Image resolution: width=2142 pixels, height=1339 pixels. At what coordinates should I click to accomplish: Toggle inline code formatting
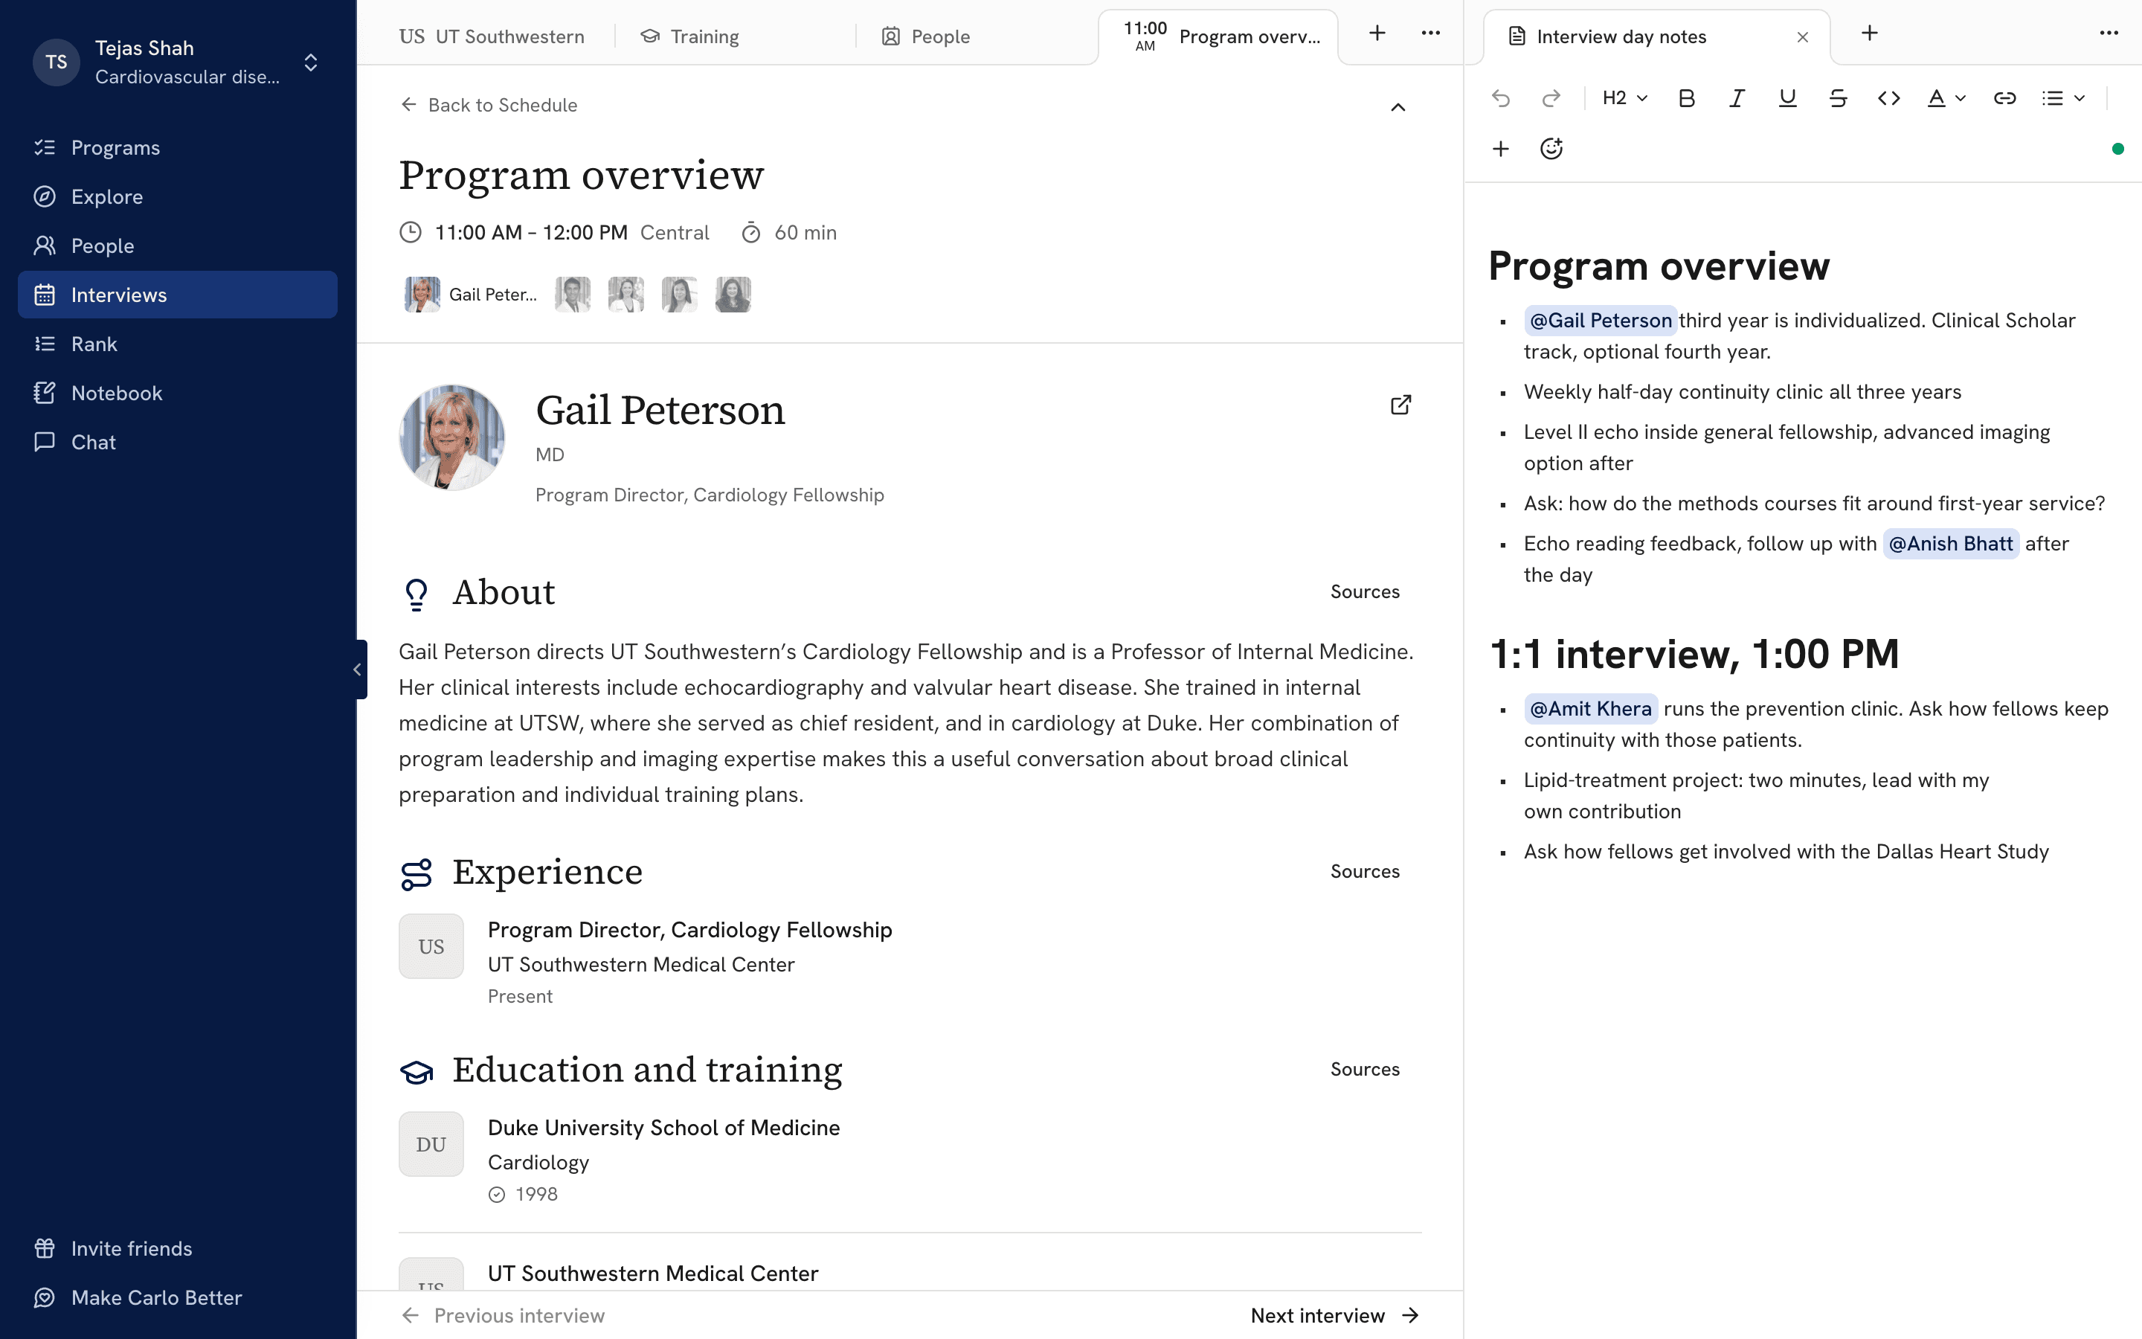[x=1888, y=98]
